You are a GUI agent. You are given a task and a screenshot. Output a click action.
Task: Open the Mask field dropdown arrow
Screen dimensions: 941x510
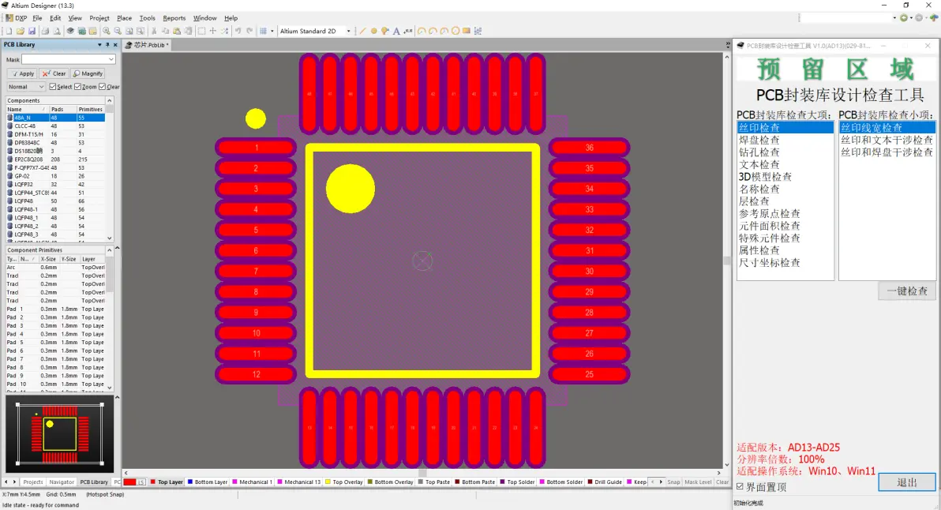click(111, 59)
